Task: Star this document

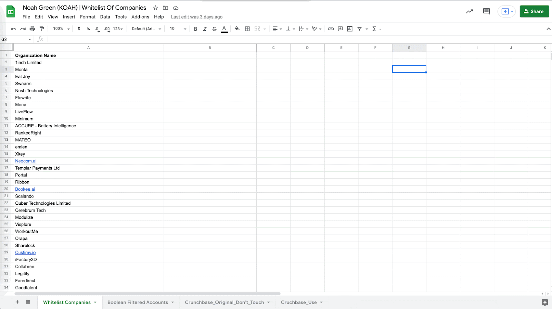Action: pos(156,8)
